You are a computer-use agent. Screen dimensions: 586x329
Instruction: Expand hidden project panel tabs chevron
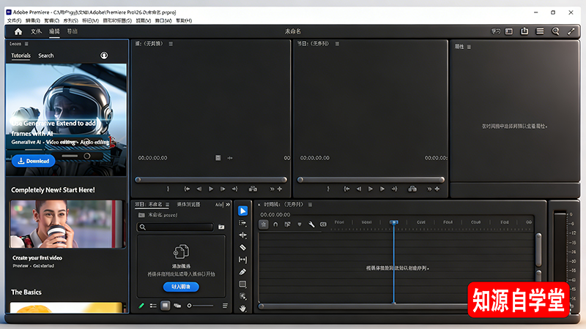click(227, 205)
